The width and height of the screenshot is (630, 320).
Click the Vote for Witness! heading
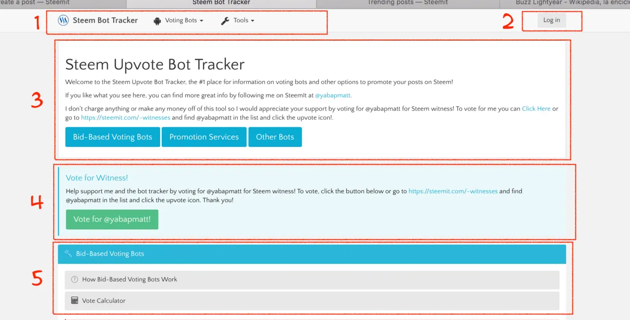click(x=97, y=178)
